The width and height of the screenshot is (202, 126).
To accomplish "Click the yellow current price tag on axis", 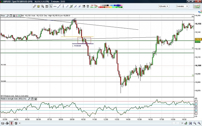I will click(198, 39).
